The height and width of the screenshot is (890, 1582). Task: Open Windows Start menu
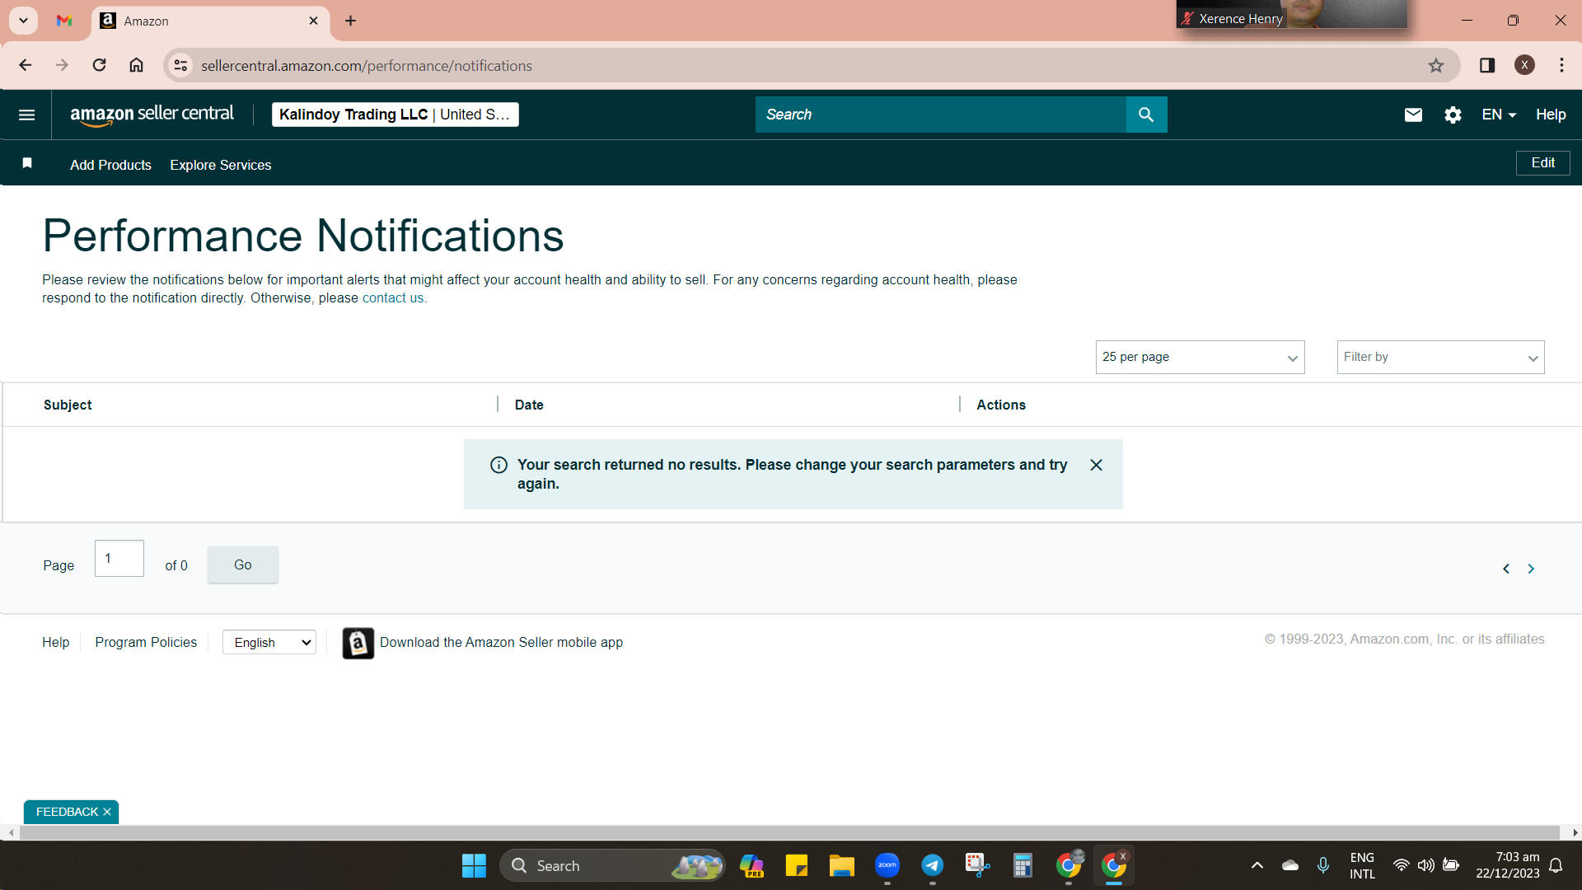474,866
